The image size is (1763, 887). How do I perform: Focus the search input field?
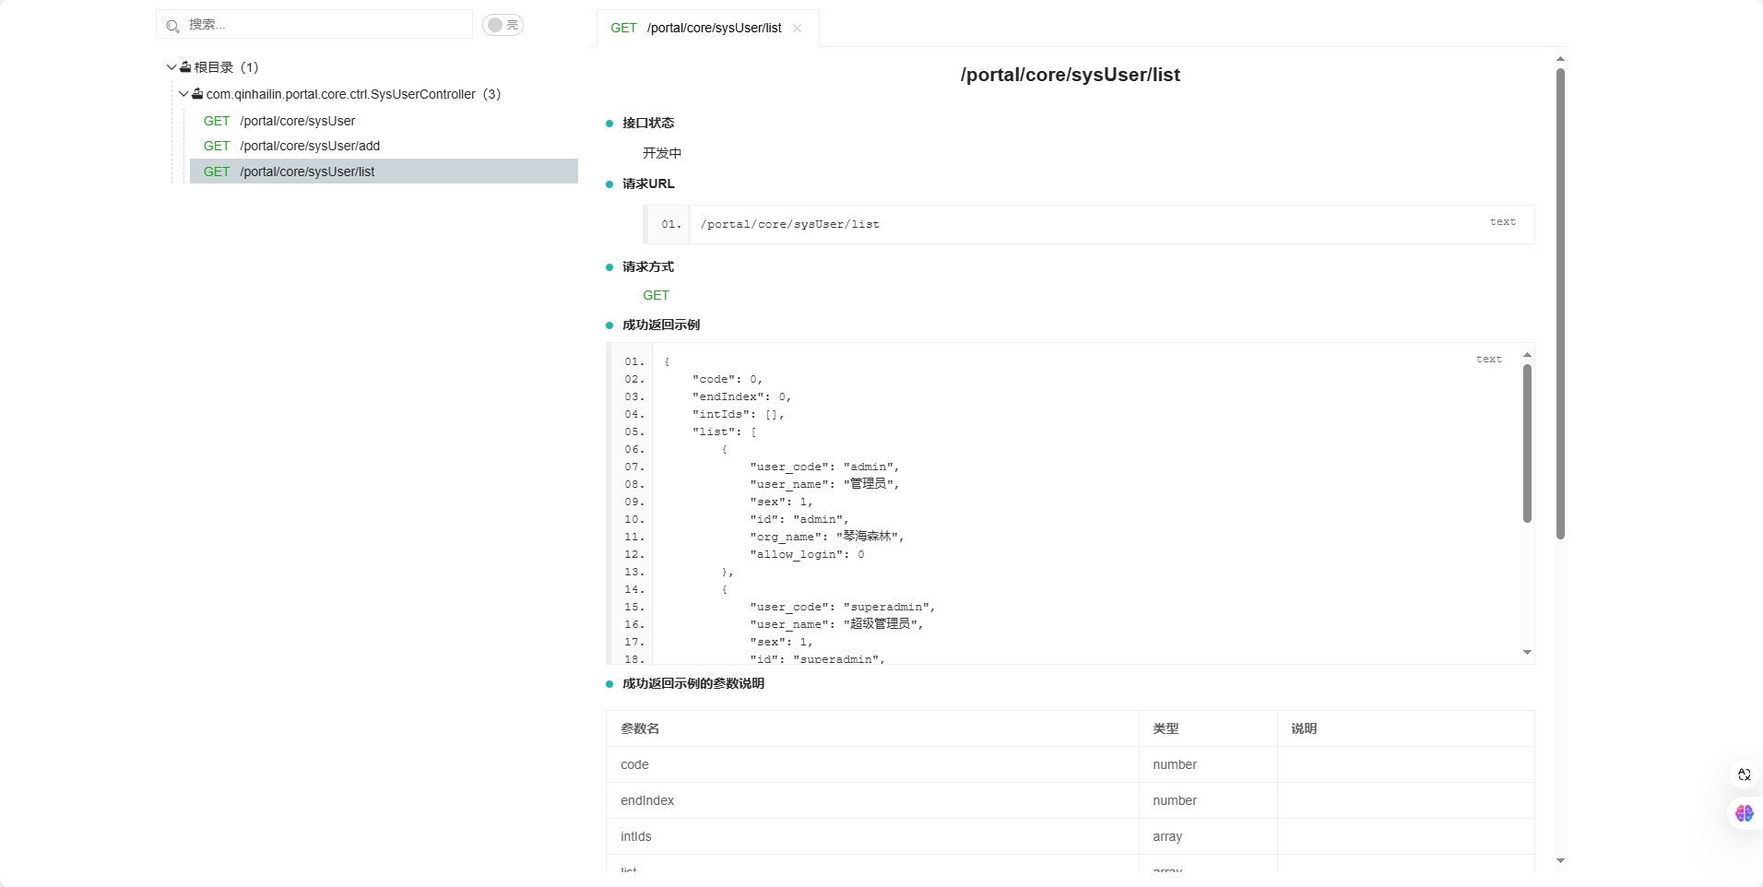pyautogui.click(x=323, y=25)
